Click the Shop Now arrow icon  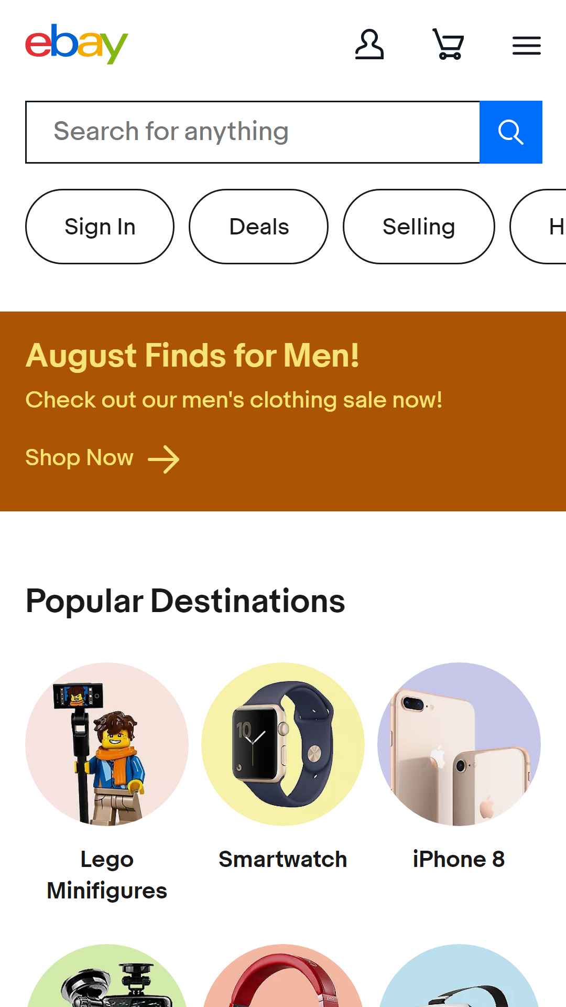164,459
